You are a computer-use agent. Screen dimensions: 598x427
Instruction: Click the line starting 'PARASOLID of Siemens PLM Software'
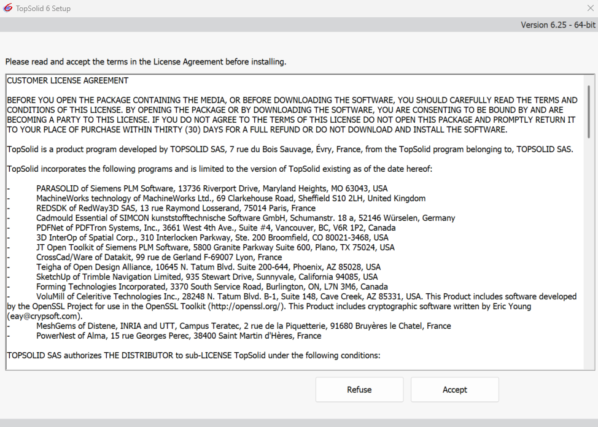[x=212, y=188]
